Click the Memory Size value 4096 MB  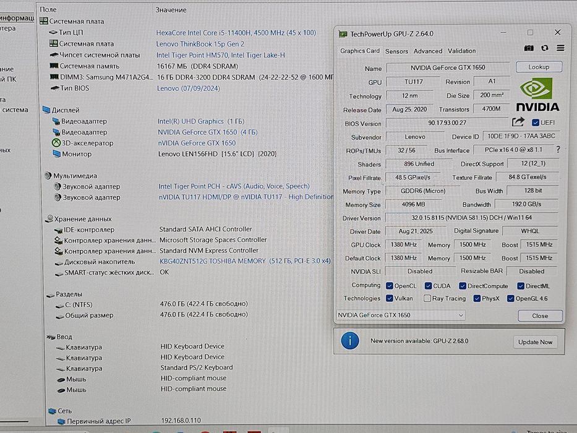413,204
